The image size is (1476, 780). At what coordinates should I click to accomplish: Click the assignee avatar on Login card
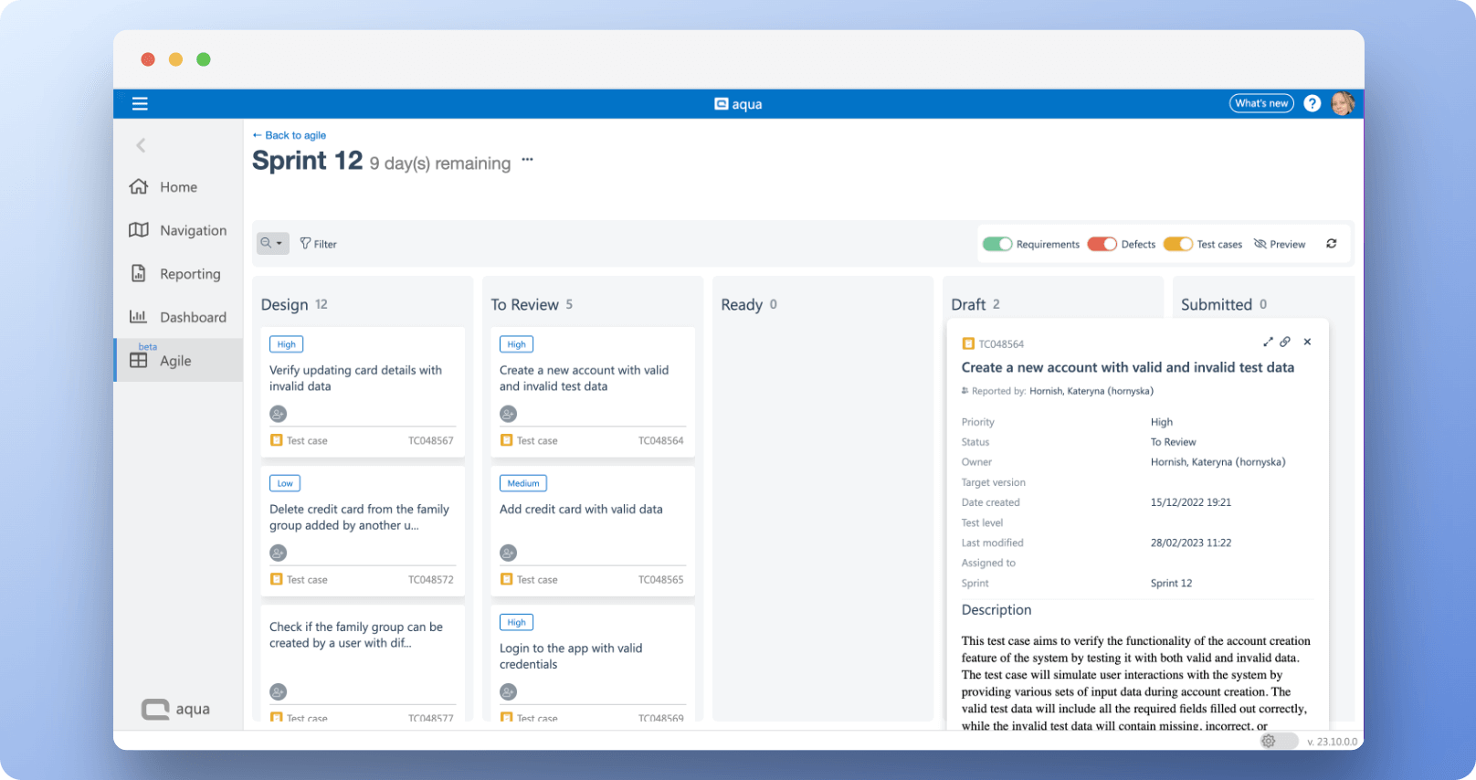point(509,691)
